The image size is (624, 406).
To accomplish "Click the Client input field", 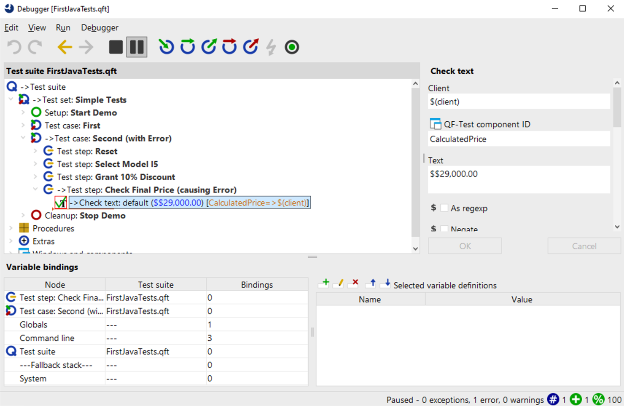I will [519, 101].
